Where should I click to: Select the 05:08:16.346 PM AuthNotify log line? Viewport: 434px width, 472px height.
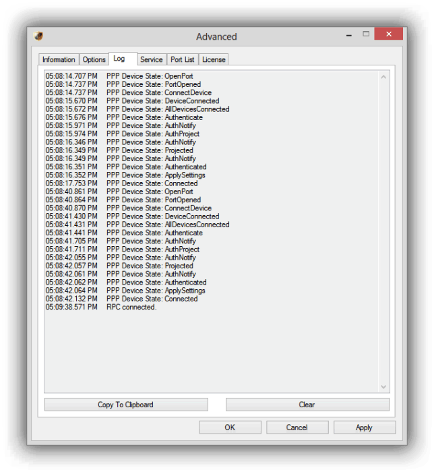(121, 142)
